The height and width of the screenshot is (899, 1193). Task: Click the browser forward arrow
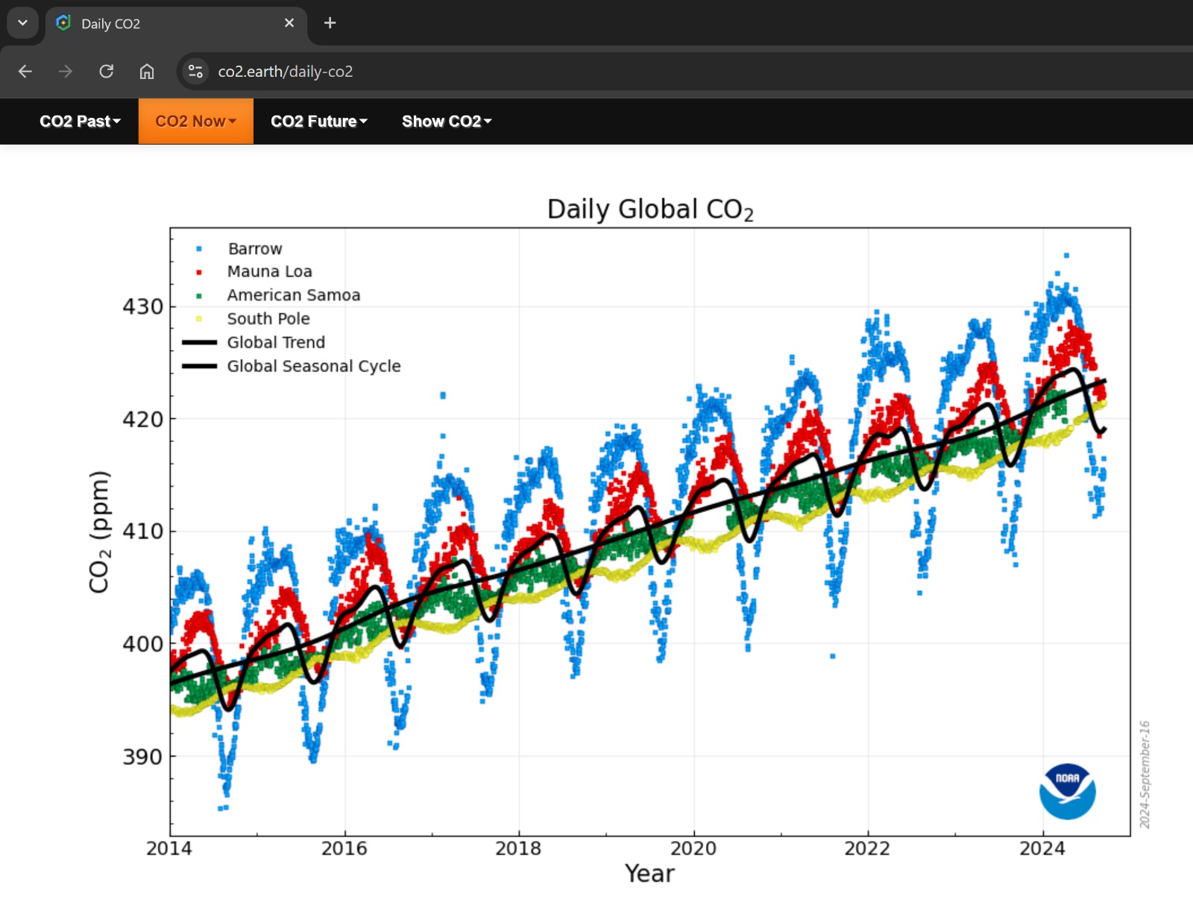[66, 72]
